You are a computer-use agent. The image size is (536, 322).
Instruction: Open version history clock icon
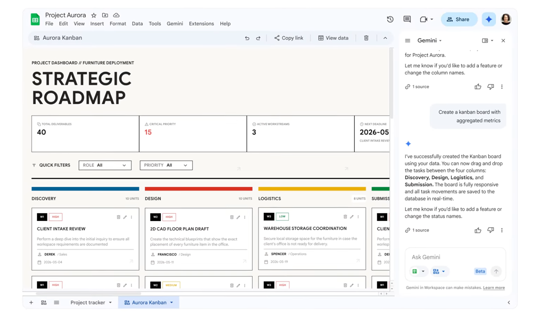point(390,19)
